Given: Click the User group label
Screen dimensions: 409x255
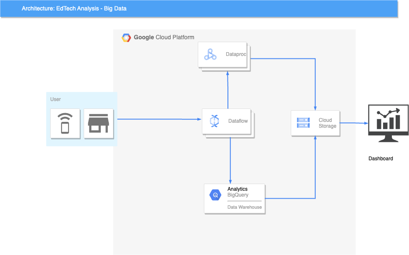Looking at the screenshot, I should tap(55, 99).
